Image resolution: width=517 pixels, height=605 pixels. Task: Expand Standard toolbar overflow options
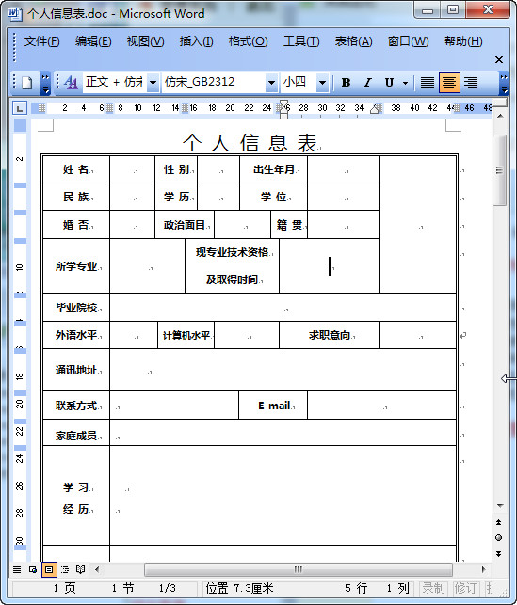point(45,83)
